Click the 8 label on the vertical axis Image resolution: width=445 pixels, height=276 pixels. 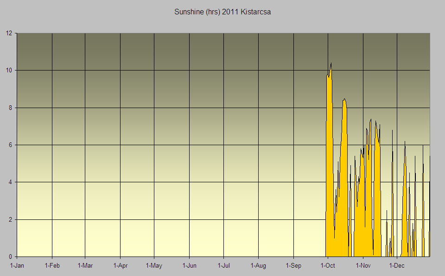tap(11, 108)
